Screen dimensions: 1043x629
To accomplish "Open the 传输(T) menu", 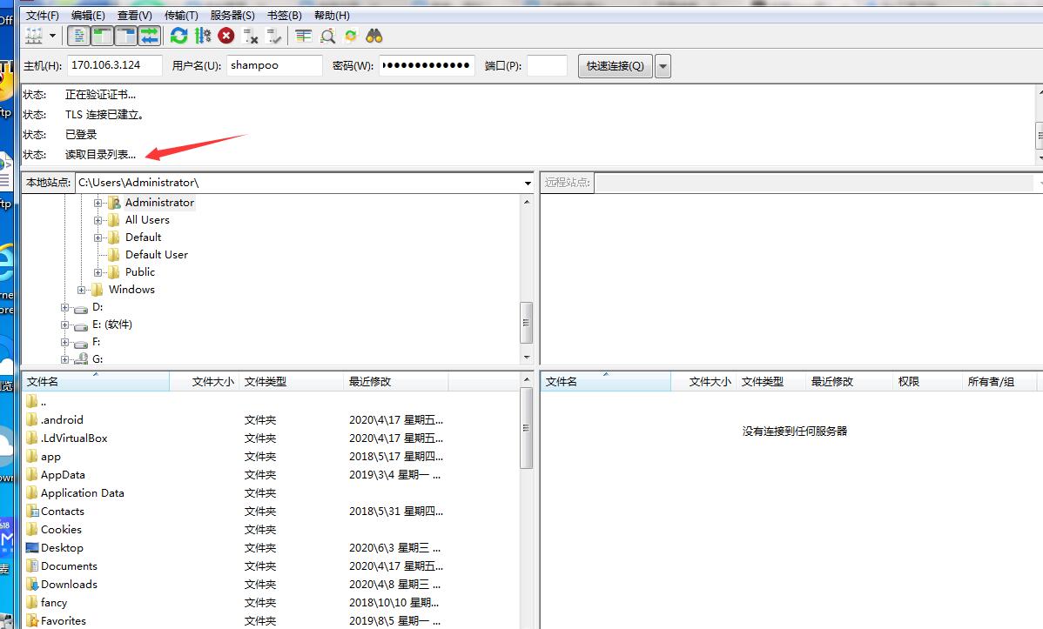I will pyautogui.click(x=182, y=16).
